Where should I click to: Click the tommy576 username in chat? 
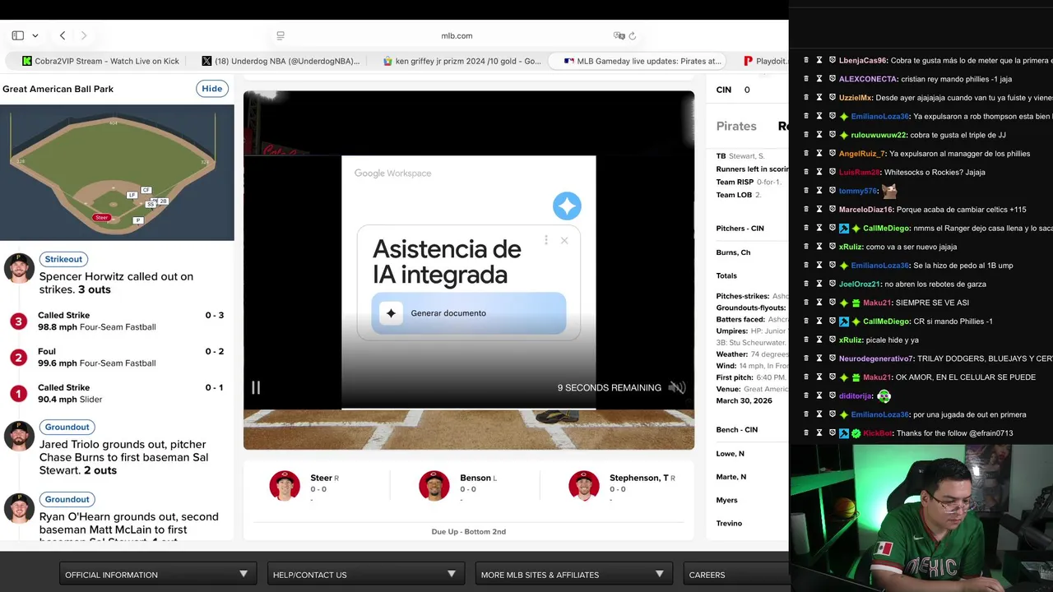(858, 191)
